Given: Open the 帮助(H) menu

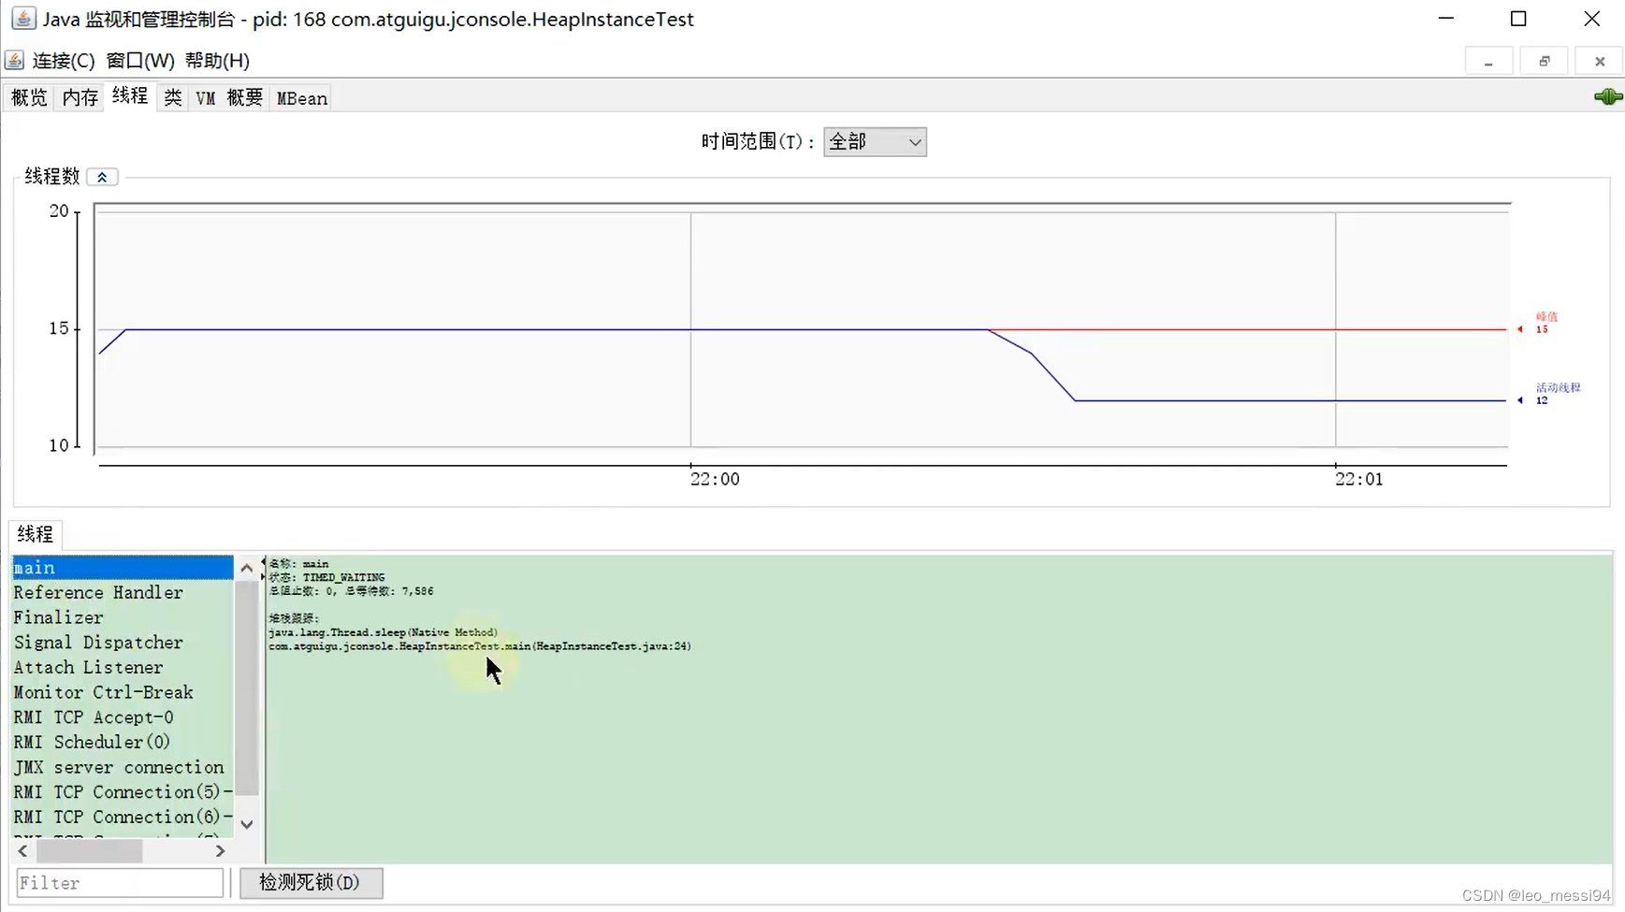Looking at the screenshot, I should coord(217,61).
